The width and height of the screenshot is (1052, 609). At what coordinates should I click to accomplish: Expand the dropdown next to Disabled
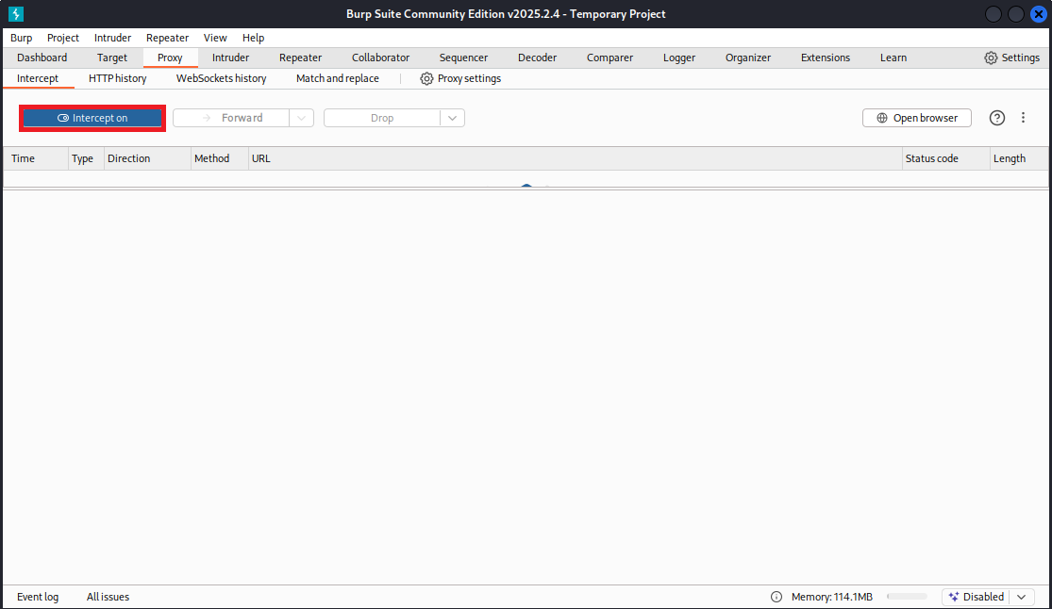click(1021, 597)
